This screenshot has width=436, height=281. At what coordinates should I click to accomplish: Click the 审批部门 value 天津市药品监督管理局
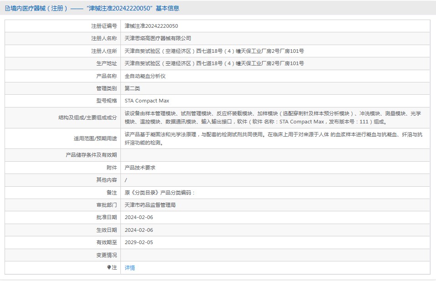click(x=150, y=205)
